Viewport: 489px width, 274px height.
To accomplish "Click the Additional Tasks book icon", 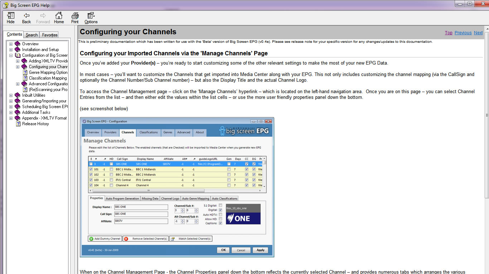I will pos(18,112).
